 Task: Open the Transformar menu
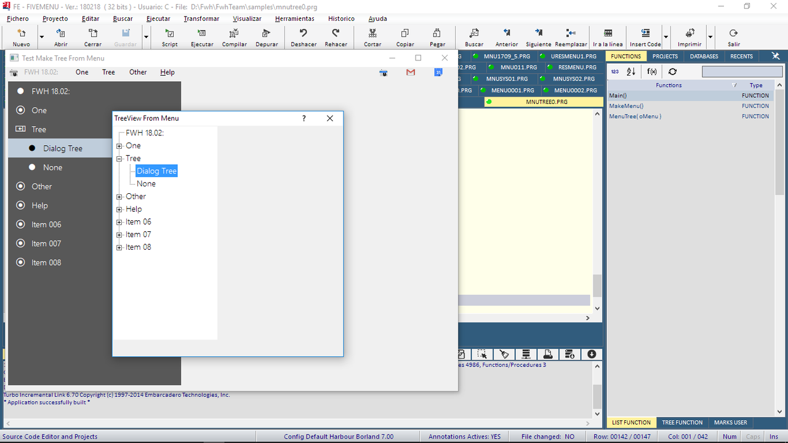201,18
